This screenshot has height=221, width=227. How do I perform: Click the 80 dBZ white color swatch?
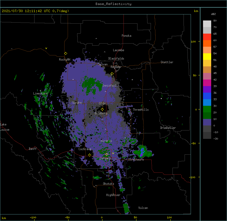[207, 24]
